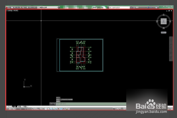Open the WCS coordinate system dropdown
This screenshot has height=118, width=177.
pyautogui.click(x=163, y=32)
